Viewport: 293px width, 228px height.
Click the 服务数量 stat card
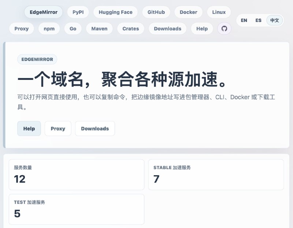[x=77, y=175]
